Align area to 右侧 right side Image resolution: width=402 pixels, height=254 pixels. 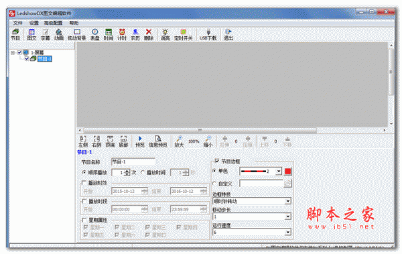[x=96, y=141]
